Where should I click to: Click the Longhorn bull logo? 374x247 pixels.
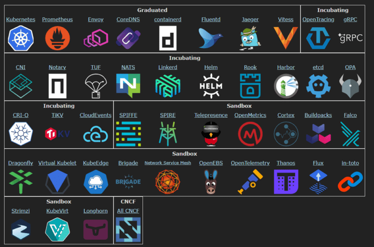(95, 230)
